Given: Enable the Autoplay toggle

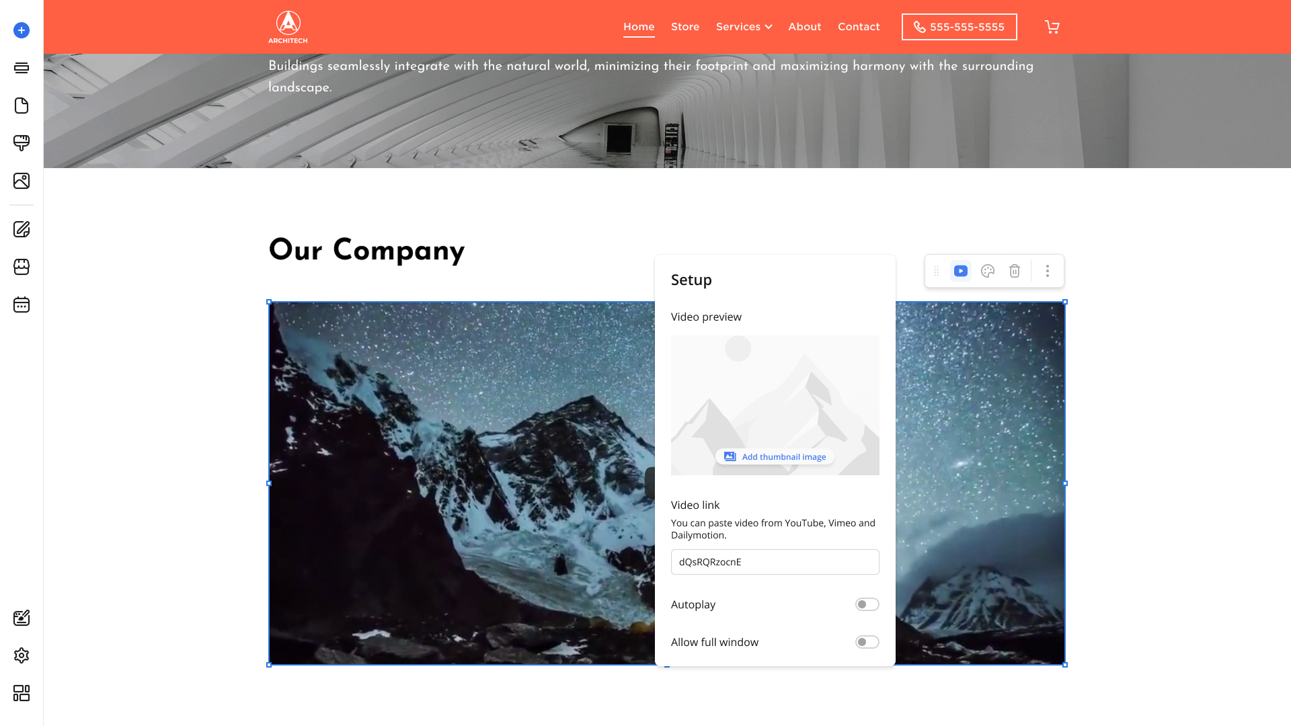Looking at the screenshot, I should (867, 604).
